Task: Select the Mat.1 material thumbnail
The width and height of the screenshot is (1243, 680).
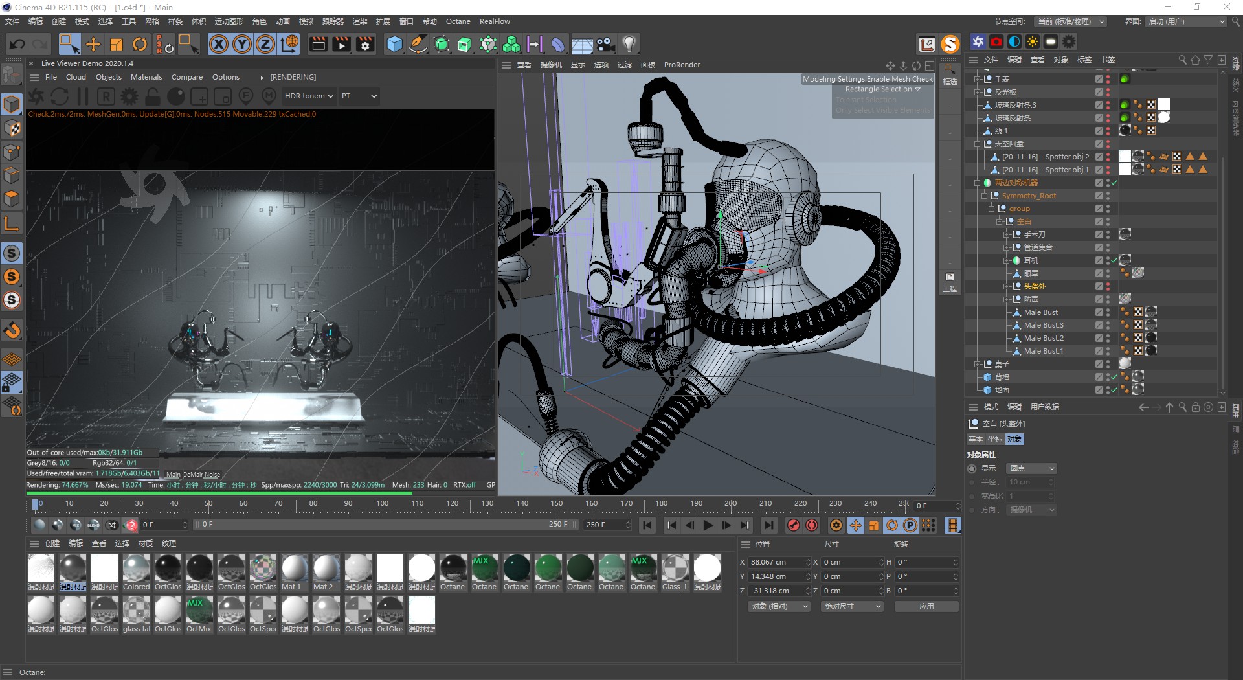Action: (x=295, y=572)
